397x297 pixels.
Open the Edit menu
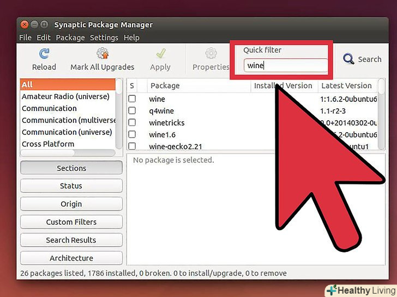(44, 38)
